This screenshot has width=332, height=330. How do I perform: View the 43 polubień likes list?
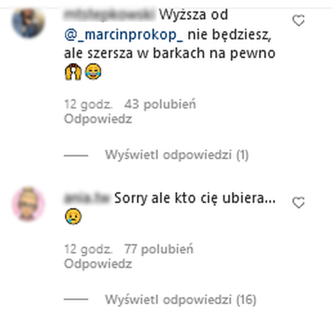(160, 104)
